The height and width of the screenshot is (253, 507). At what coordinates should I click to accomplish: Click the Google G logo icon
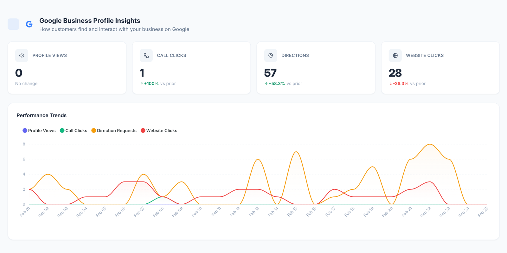pyautogui.click(x=29, y=24)
